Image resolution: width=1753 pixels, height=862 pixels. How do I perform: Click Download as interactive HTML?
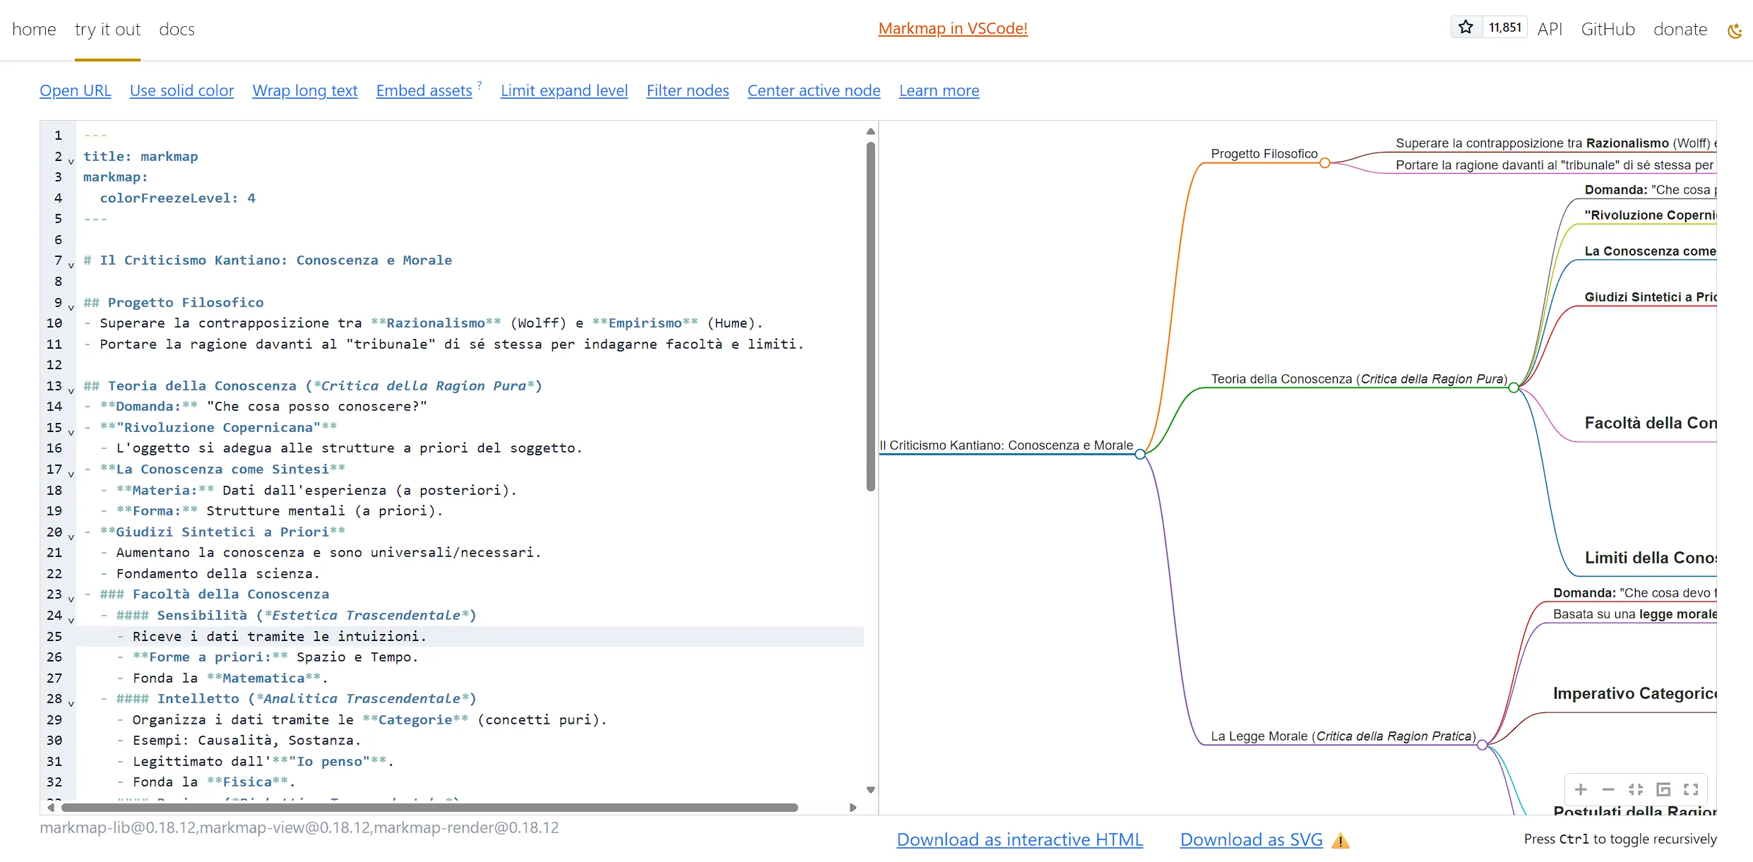(x=1020, y=839)
